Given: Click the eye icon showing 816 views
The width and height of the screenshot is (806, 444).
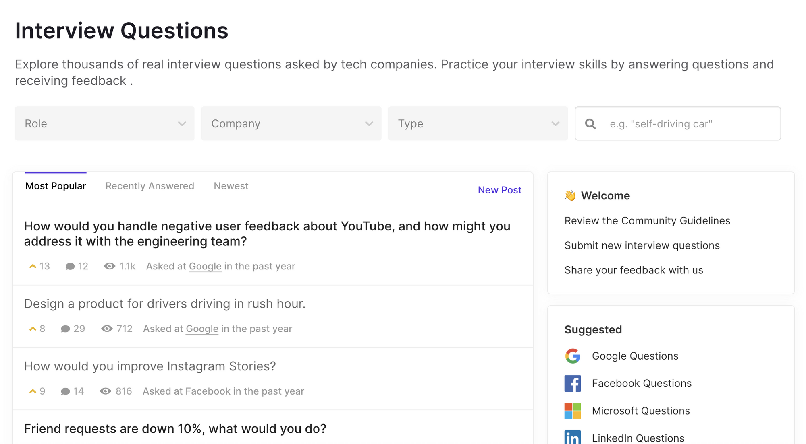Looking at the screenshot, I should (106, 391).
